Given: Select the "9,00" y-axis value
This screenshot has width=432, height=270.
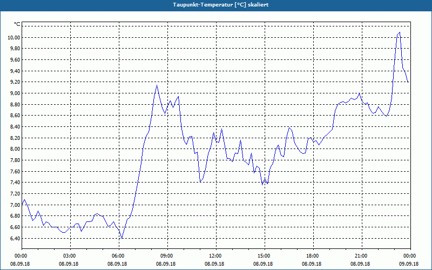Looking at the screenshot, I should (x=15, y=93).
